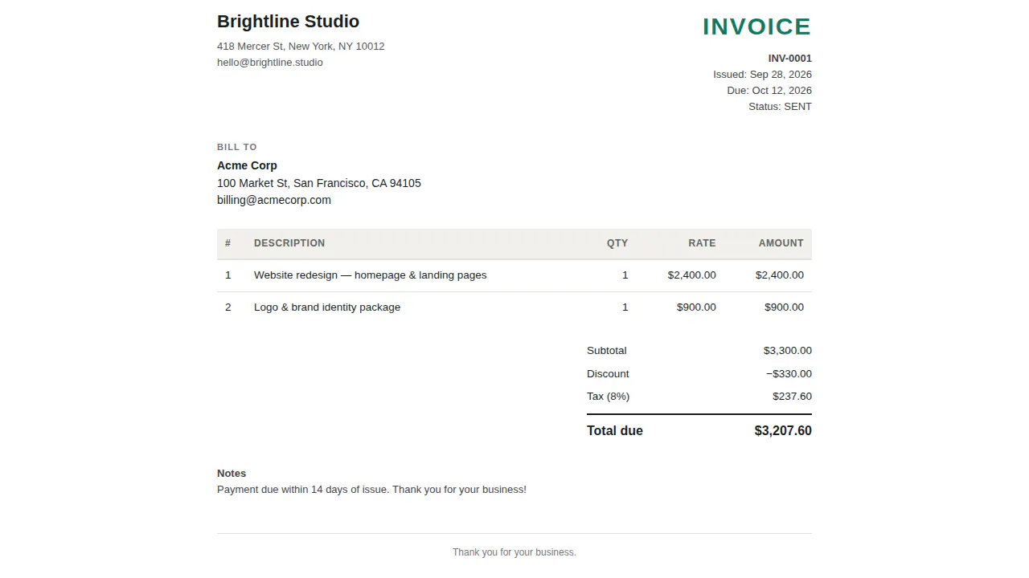
Task: Click the $900.00 rate for Logo package
Action: pyautogui.click(x=696, y=307)
